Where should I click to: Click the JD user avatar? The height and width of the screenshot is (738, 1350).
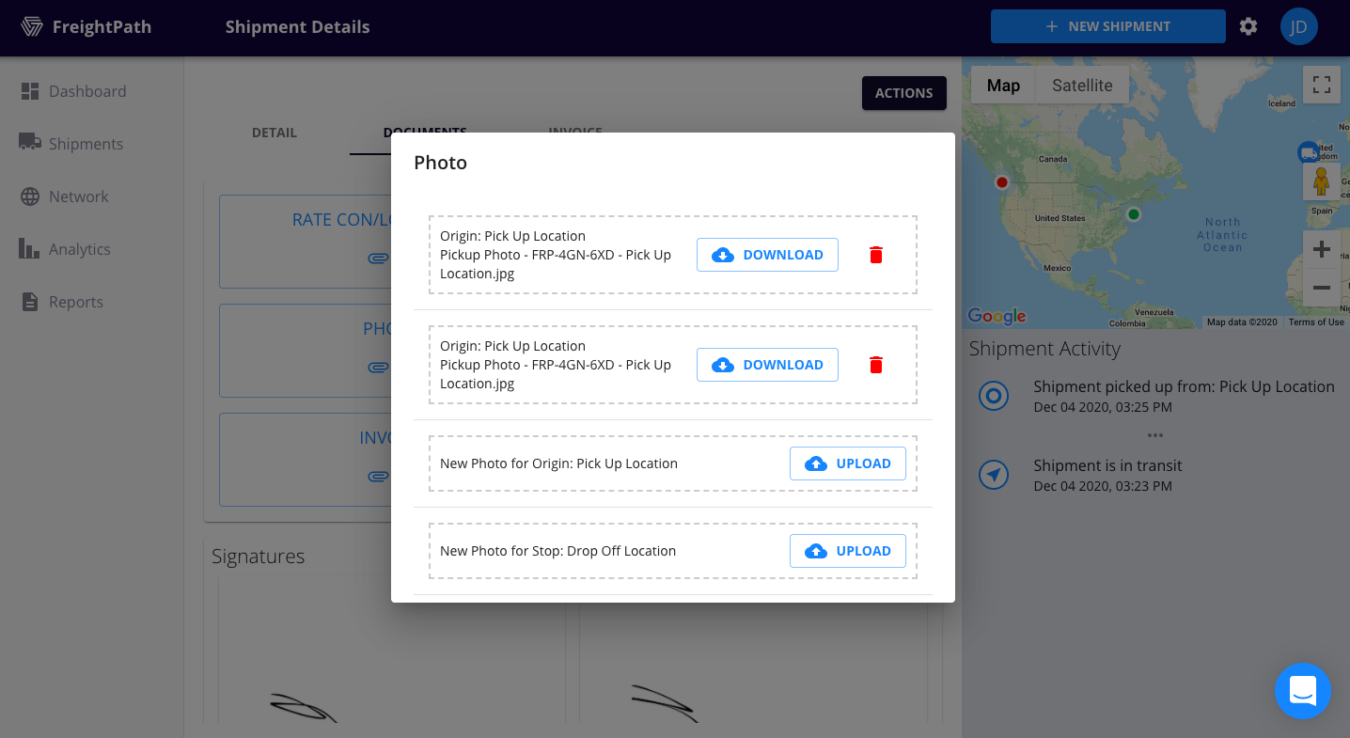tap(1299, 26)
